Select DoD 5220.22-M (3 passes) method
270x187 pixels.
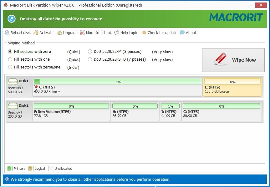[90, 52]
